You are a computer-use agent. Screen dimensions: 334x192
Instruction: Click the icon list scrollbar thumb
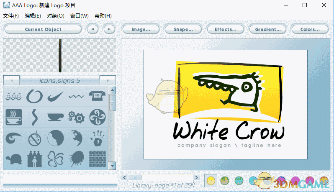112,102
